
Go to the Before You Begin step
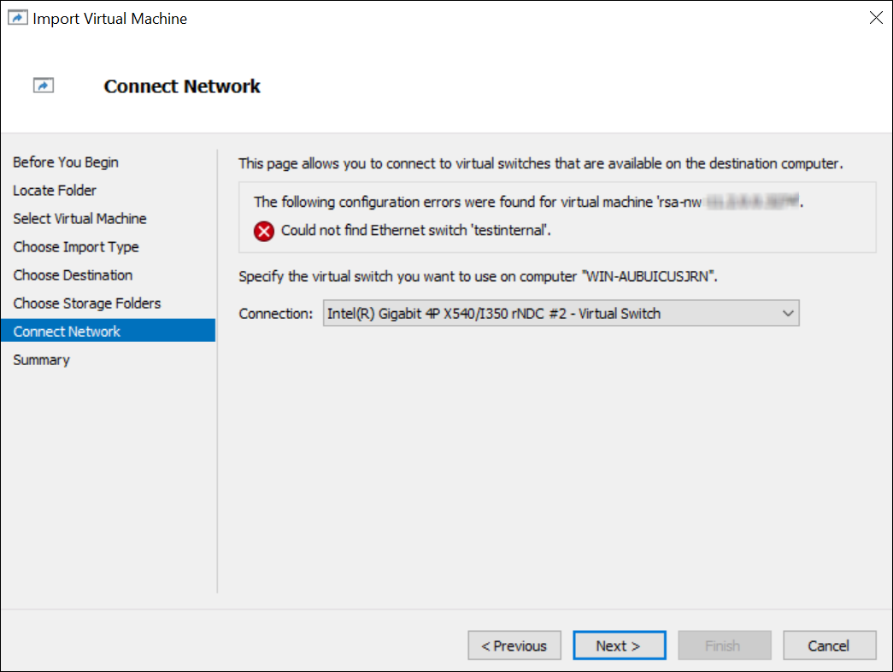[x=66, y=162]
